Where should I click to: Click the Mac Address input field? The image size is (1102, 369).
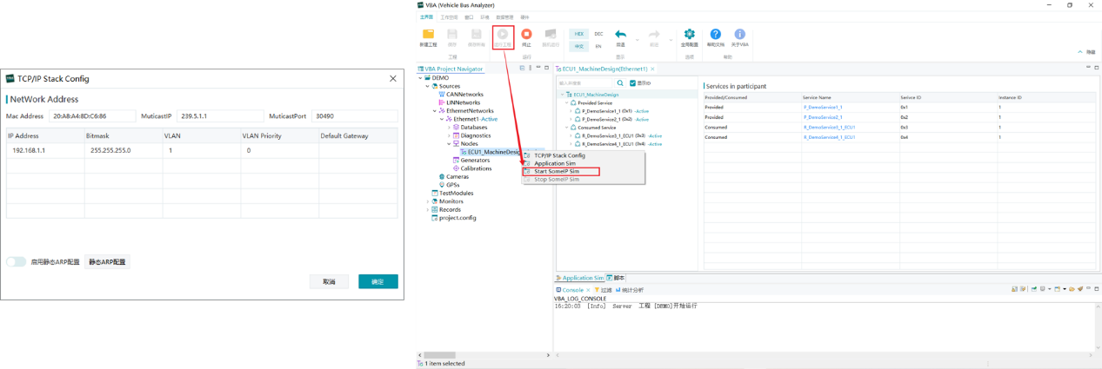click(92, 115)
